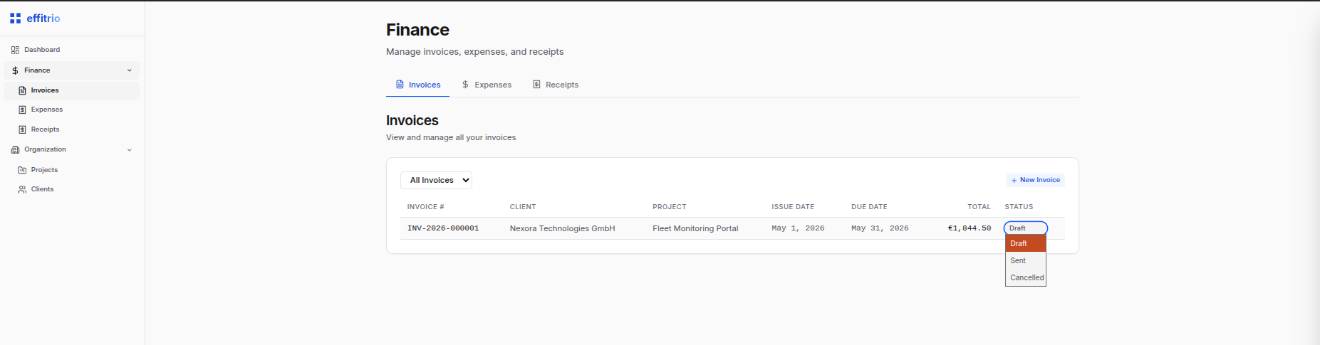Screen dimensions: 1320x345
Task: Choose Sent in the status list
Action: (1026, 260)
